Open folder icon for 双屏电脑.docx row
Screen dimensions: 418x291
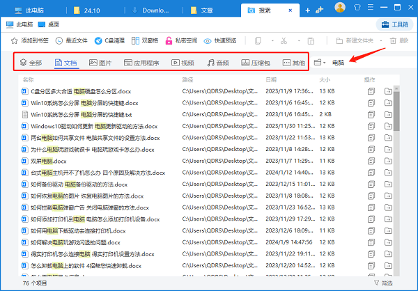coord(389,161)
